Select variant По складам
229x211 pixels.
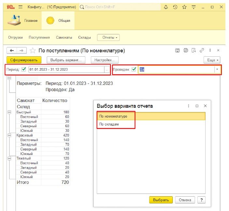pos(151,124)
